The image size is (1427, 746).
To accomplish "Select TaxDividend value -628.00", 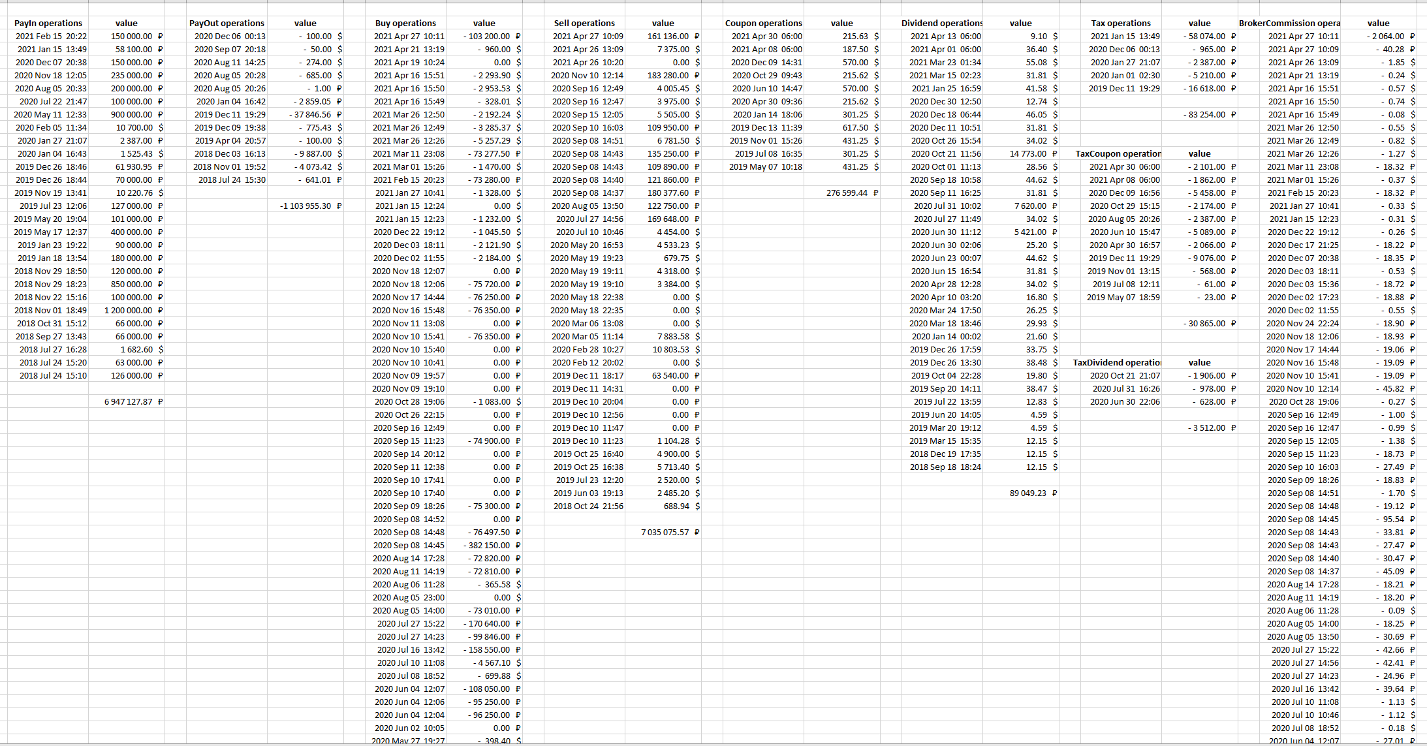I will 1200,401.
